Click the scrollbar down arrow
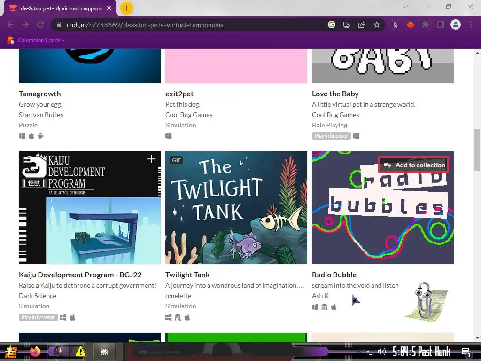Image resolution: width=481 pixels, height=361 pixels. (477, 338)
